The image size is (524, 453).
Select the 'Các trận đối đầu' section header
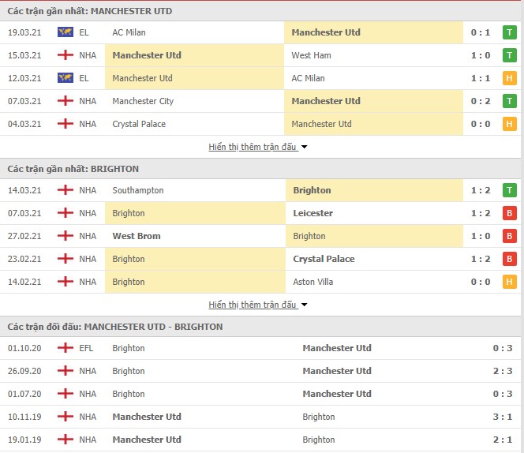pos(115,327)
